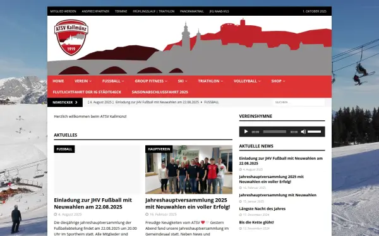Open newsticker item Einladung zur JHV Fußball
Image resolution: width=379 pixels, height=236 pixels.
tap(157, 102)
